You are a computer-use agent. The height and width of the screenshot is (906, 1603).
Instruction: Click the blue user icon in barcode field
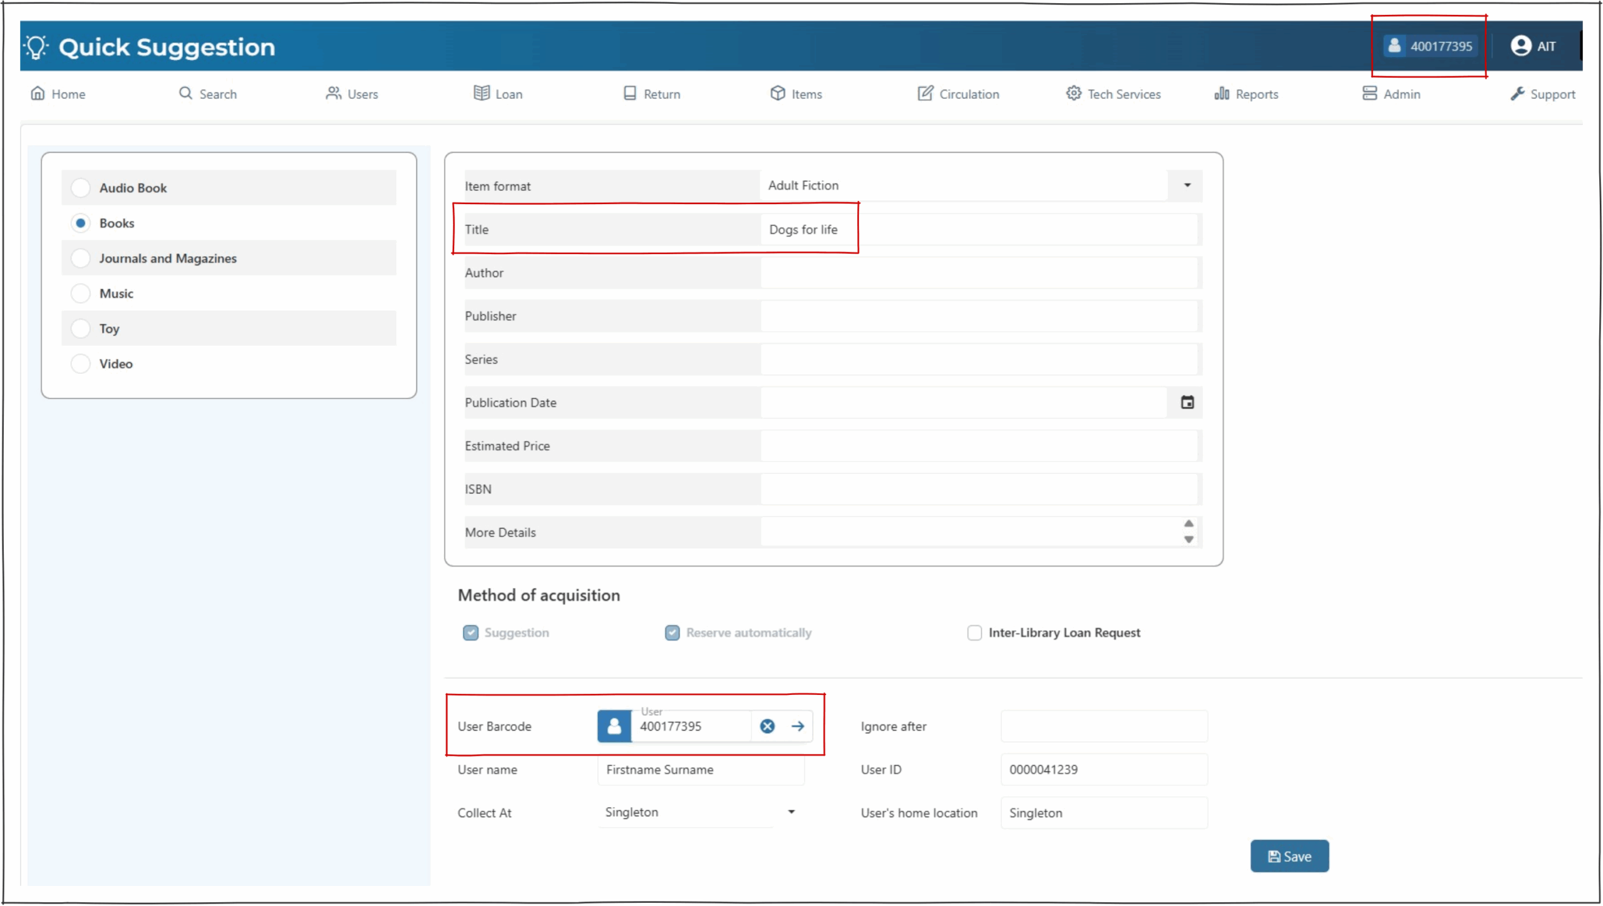(614, 726)
